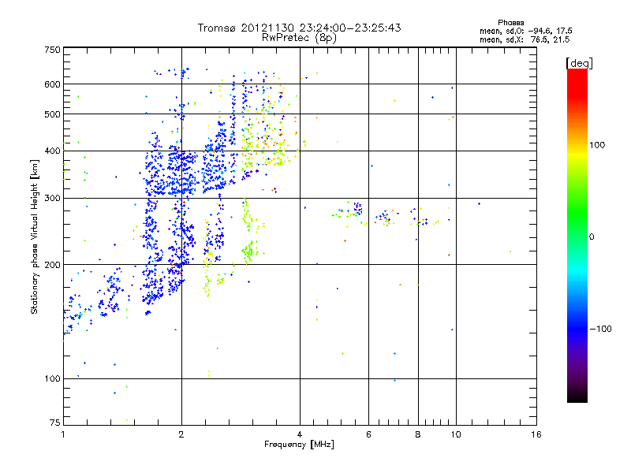The width and height of the screenshot is (631, 473).
Task: Click the y-axis '500' tick label
Action: click(52, 114)
